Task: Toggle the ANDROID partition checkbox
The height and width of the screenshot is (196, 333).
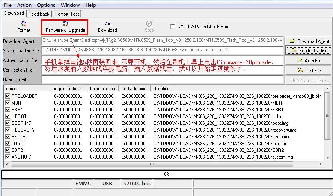Action: pos(8,157)
